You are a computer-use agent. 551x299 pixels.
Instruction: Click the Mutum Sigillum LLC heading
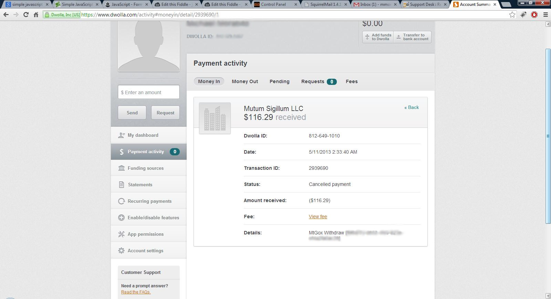point(273,109)
